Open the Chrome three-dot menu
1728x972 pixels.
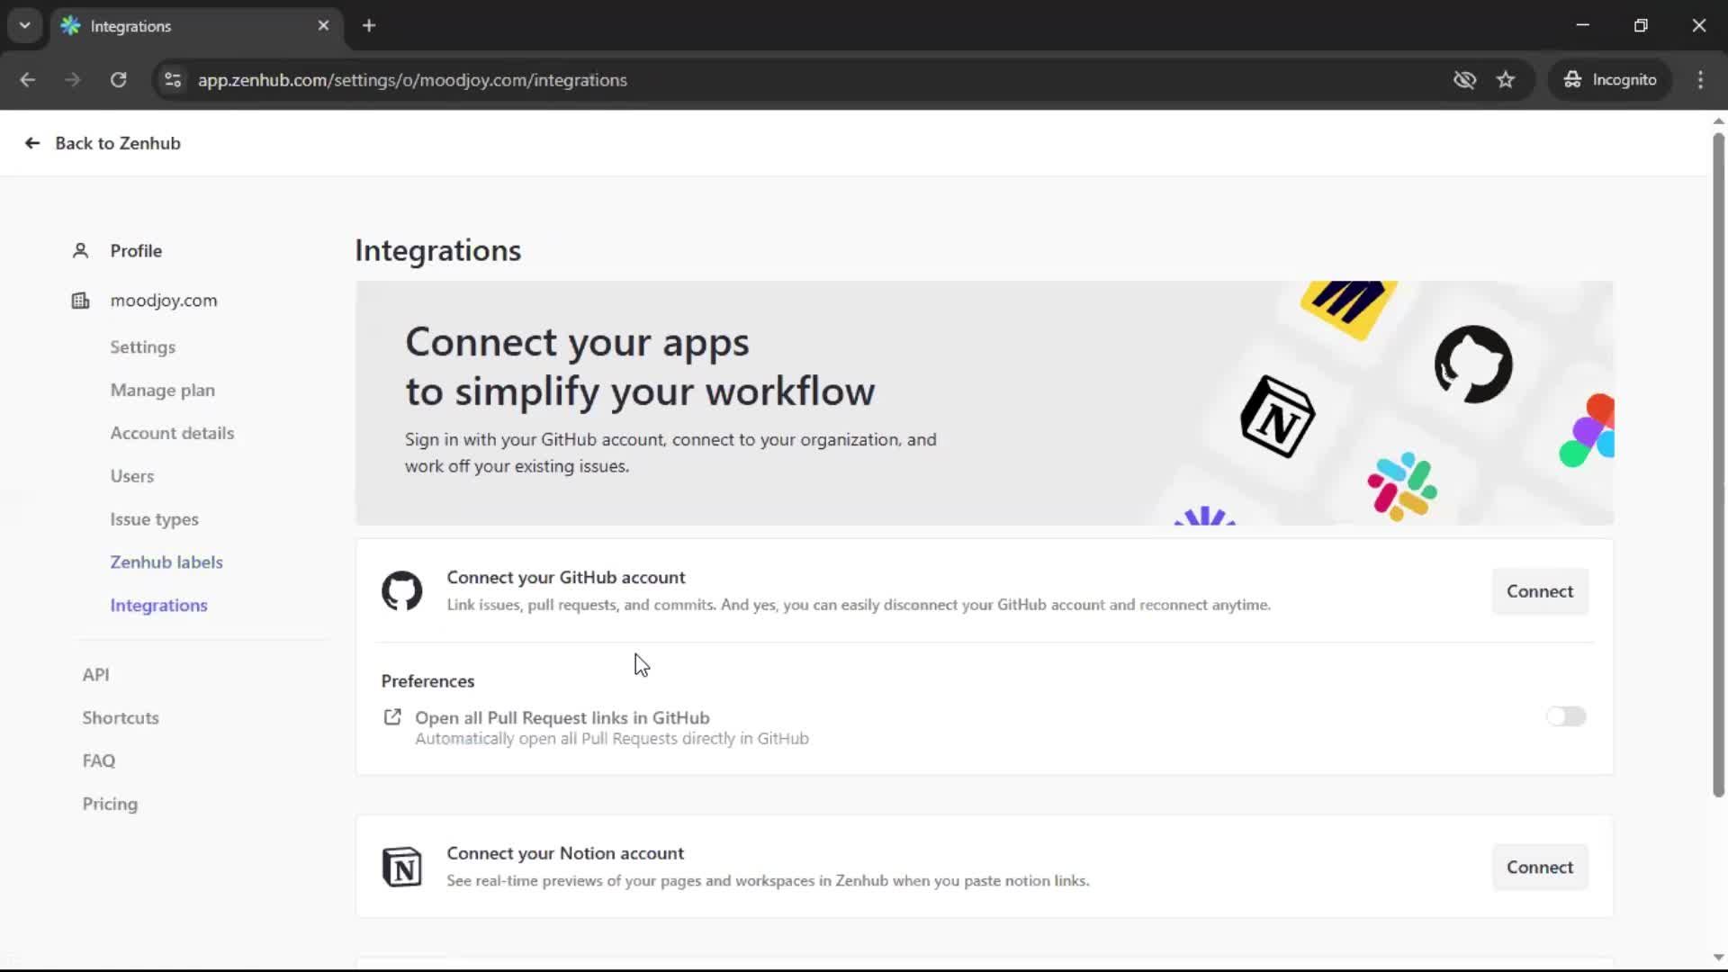(x=1700, y=80)
